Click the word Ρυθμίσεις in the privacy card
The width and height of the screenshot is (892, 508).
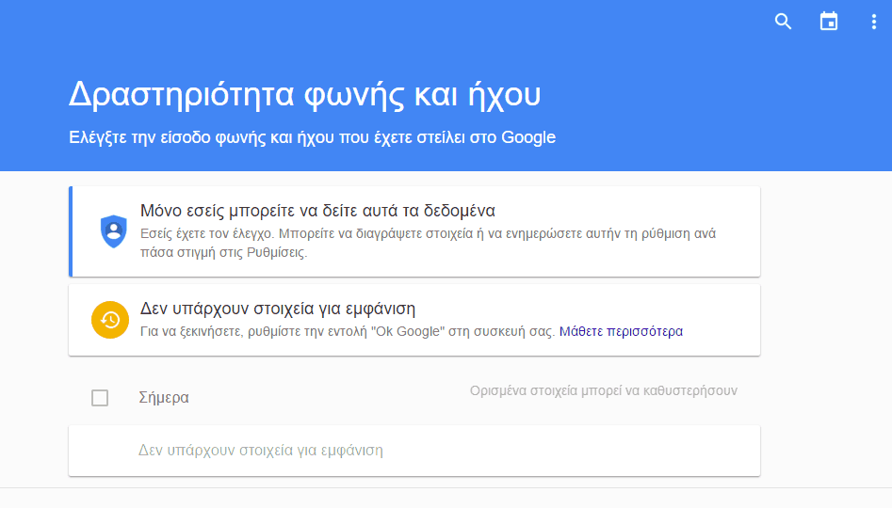point(276,252)
